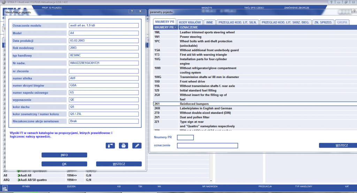This screenshot has height=193, width=357.
Task: Click the Rok modelowy field
Action: pyautogui.click(x=104, y=48)
